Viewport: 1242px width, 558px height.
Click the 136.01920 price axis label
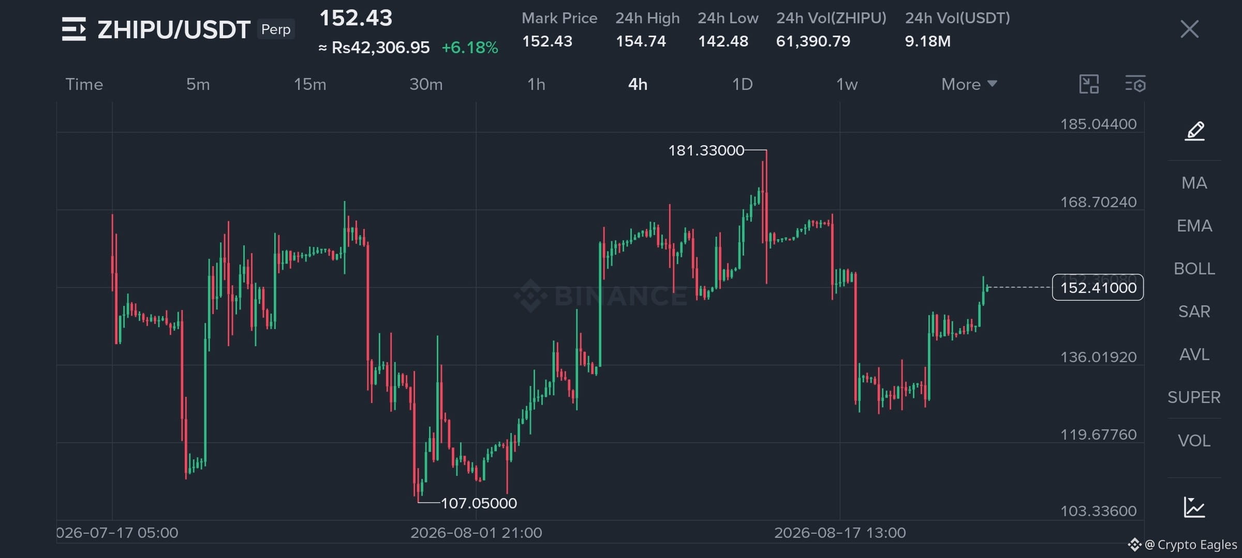[1099, 357]
